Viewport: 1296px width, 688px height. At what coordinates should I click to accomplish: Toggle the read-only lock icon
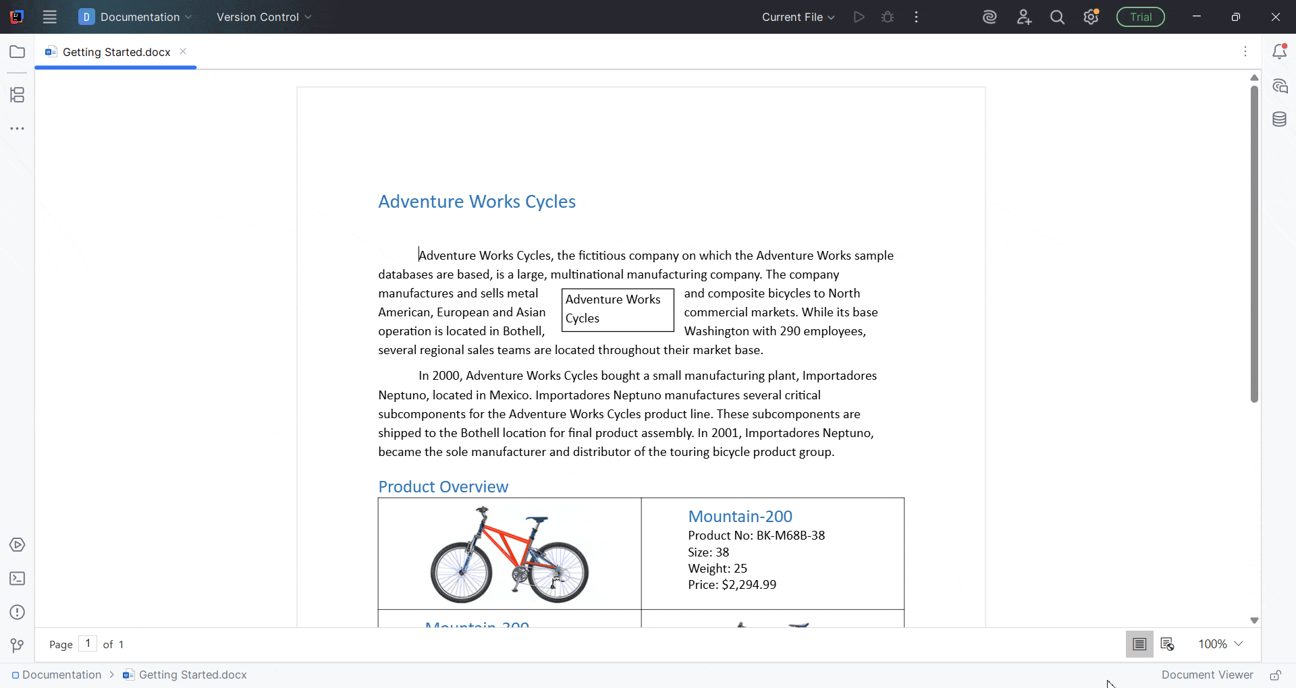tap(1276, 675)
